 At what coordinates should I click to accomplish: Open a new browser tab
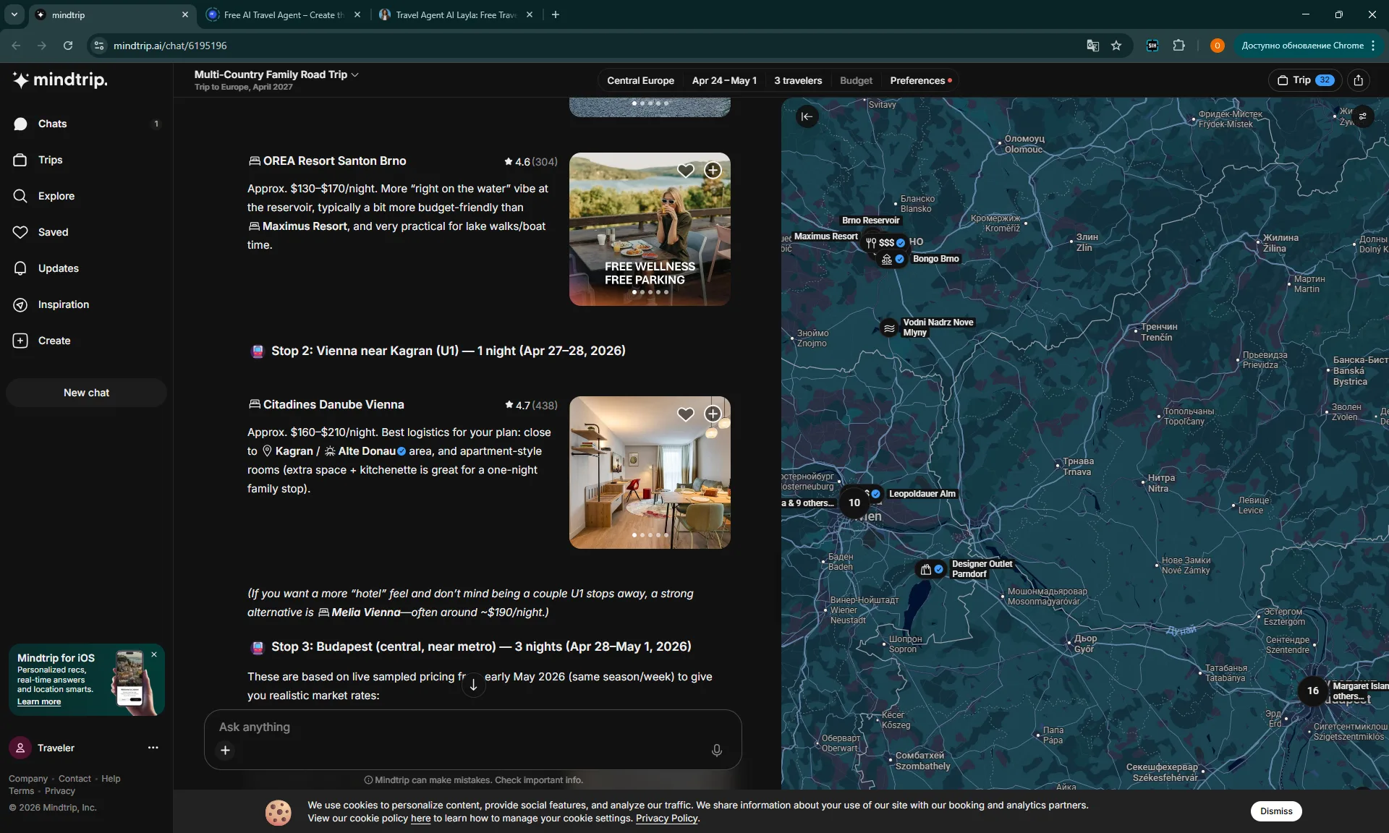[556, 14]
